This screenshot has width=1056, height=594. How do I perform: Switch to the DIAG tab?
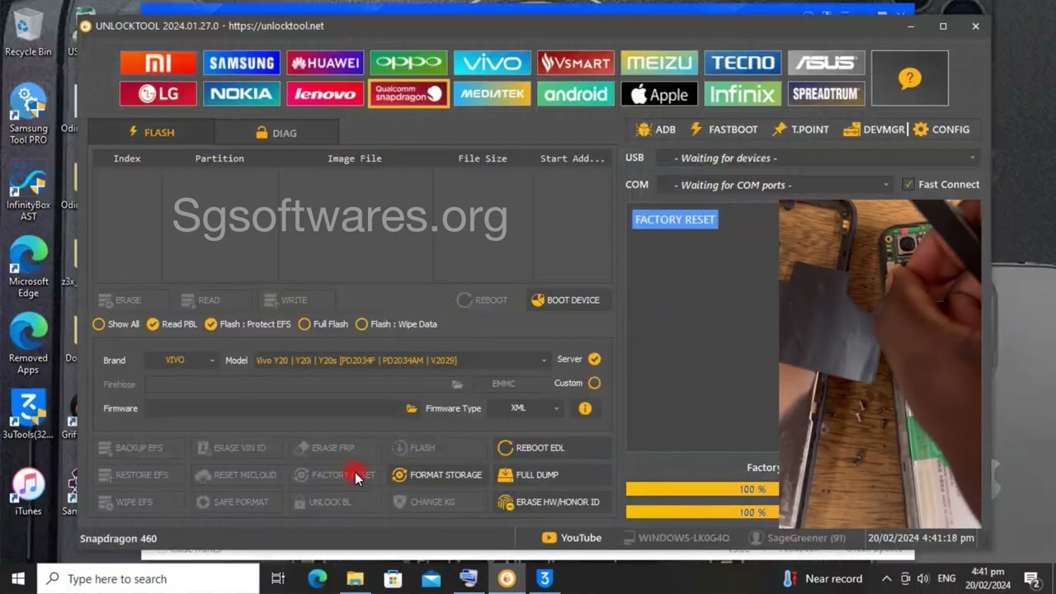click(276, 133)
